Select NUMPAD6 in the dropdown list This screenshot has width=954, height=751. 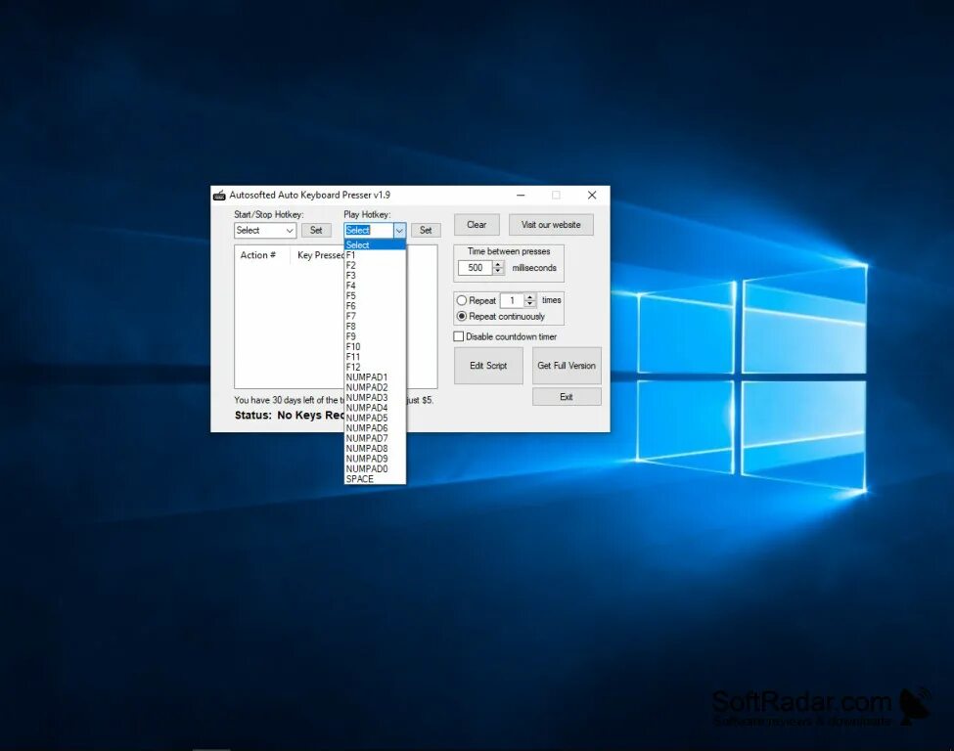(375, 428)
